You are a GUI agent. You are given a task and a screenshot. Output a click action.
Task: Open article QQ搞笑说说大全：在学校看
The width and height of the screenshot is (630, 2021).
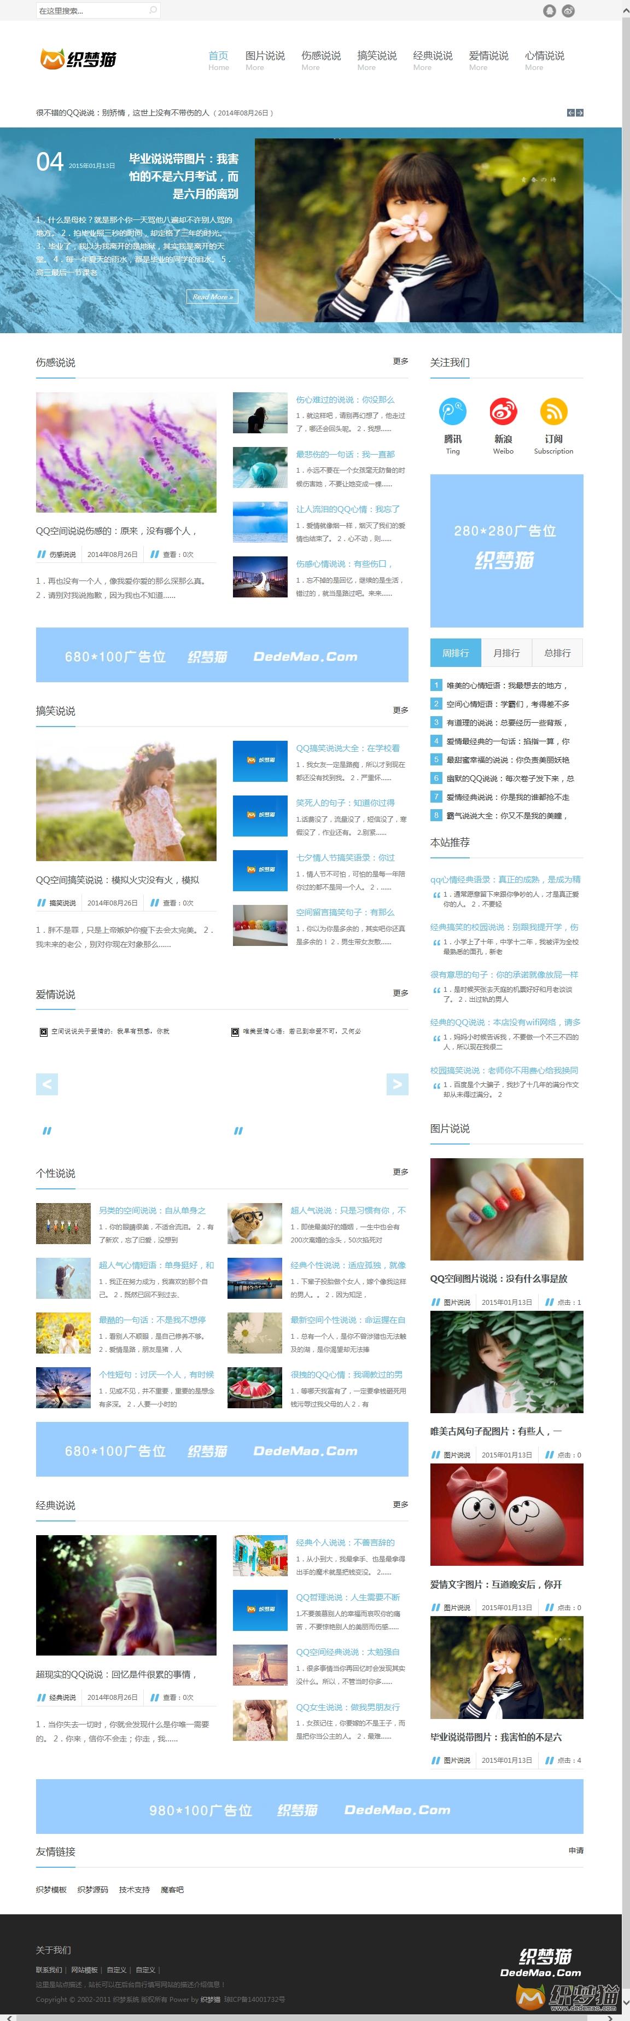[x=348, y=748]
